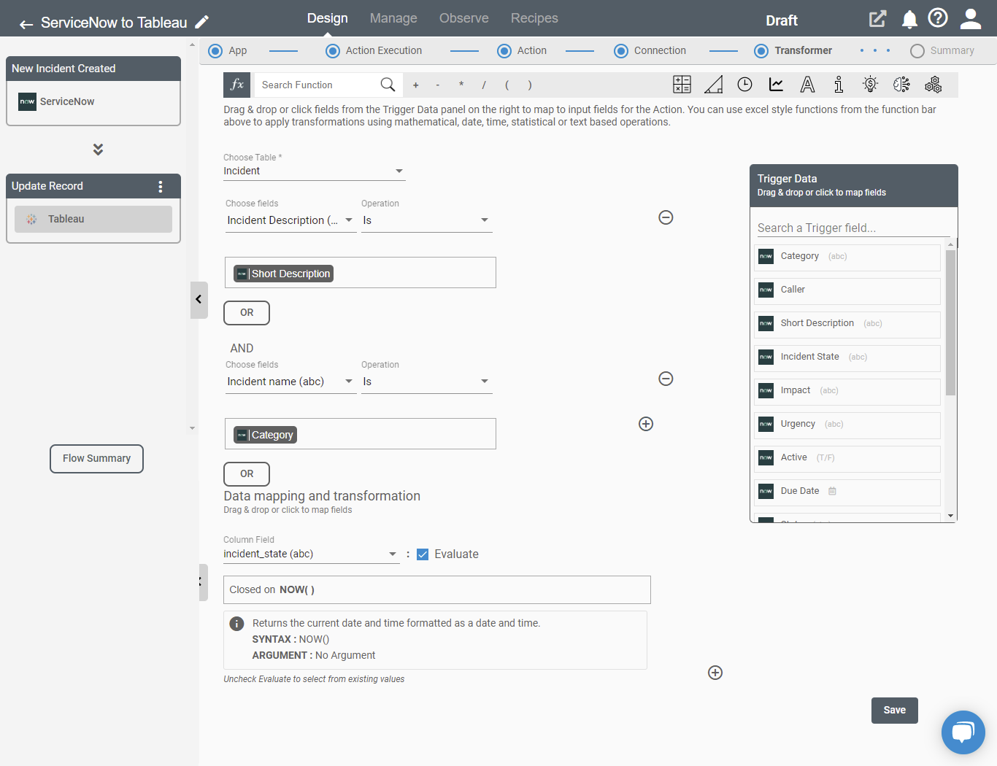This screenshot has height=766, width=997.
Task: Open information functions icon
Action: tap(839, 85)
